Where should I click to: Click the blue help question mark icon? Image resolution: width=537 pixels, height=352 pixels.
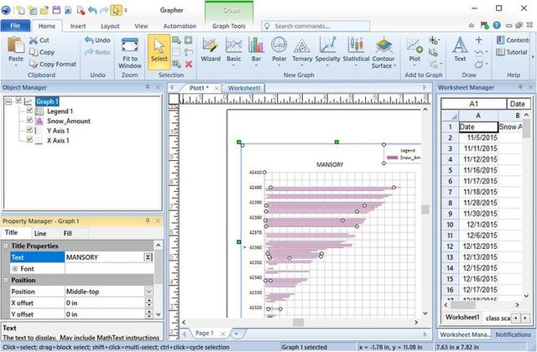point(497,25)
